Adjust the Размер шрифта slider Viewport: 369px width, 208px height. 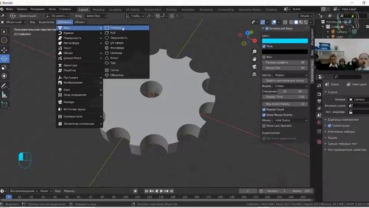(x=285, y=62)
